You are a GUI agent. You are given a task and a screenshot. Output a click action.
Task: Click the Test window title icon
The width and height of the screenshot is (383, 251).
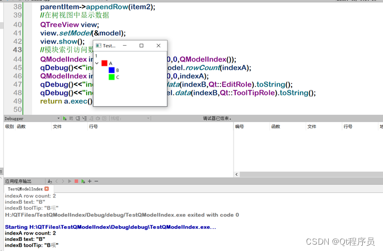click(98, 46)
